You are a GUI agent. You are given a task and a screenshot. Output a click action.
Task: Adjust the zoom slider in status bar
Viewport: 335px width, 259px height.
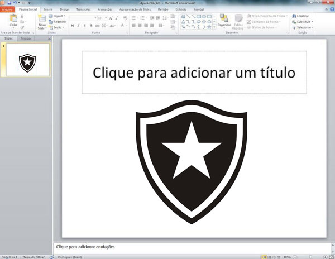(309, 257)
